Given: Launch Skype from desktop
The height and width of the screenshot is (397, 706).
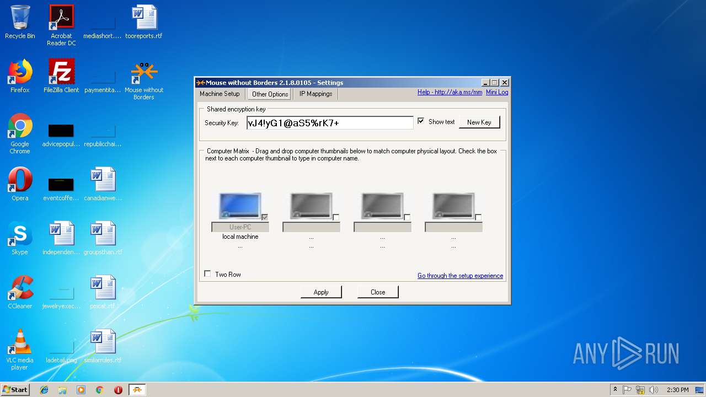Looking at the screenshot, I should coord(20,238).
